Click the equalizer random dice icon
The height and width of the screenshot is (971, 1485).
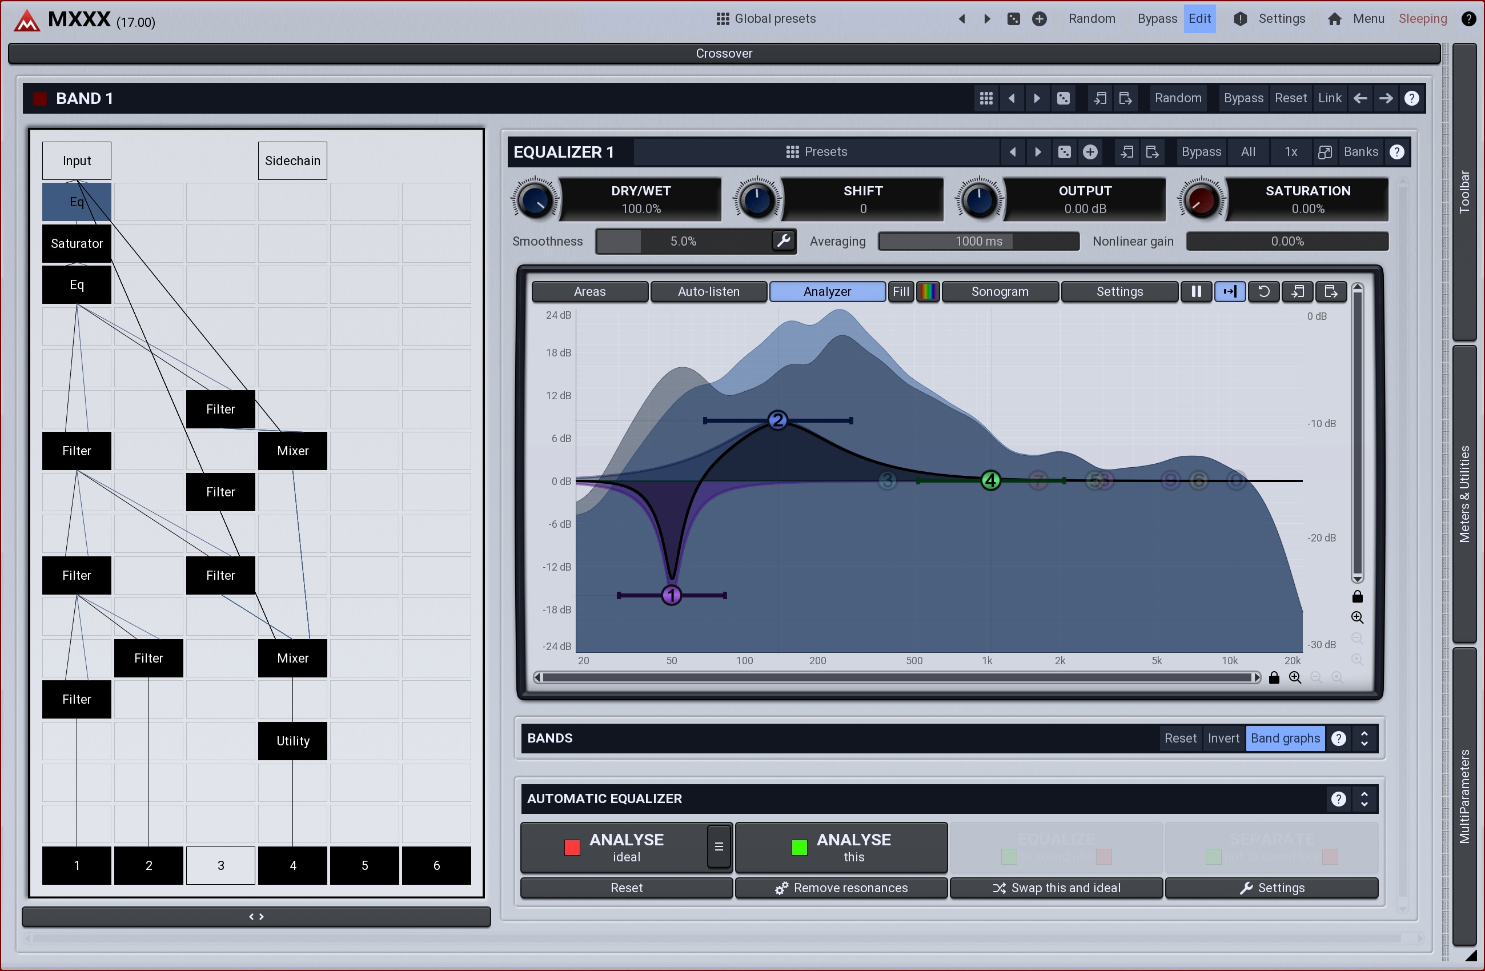click(x=1065, y=151)
